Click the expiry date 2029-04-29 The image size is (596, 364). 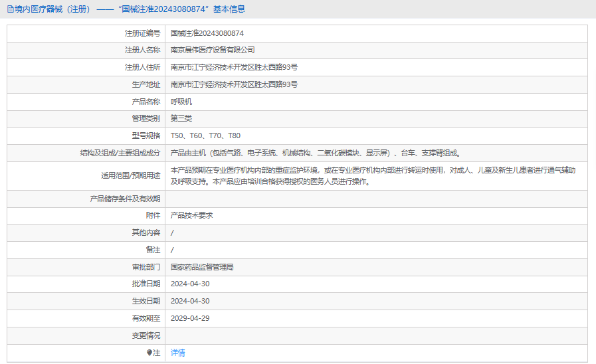190,318
